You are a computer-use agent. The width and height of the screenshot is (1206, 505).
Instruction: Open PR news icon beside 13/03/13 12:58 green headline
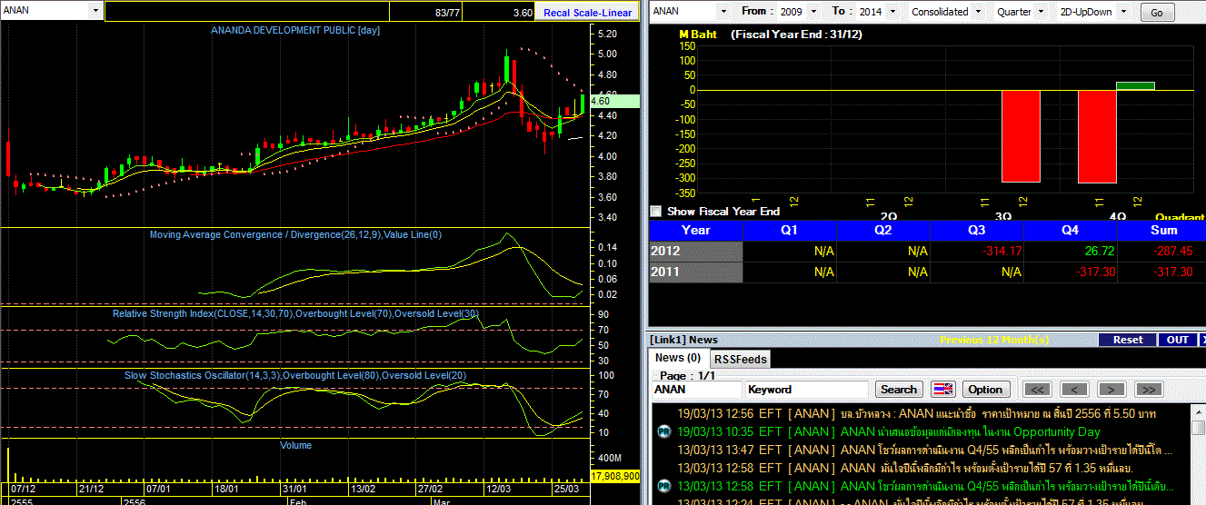663,486
